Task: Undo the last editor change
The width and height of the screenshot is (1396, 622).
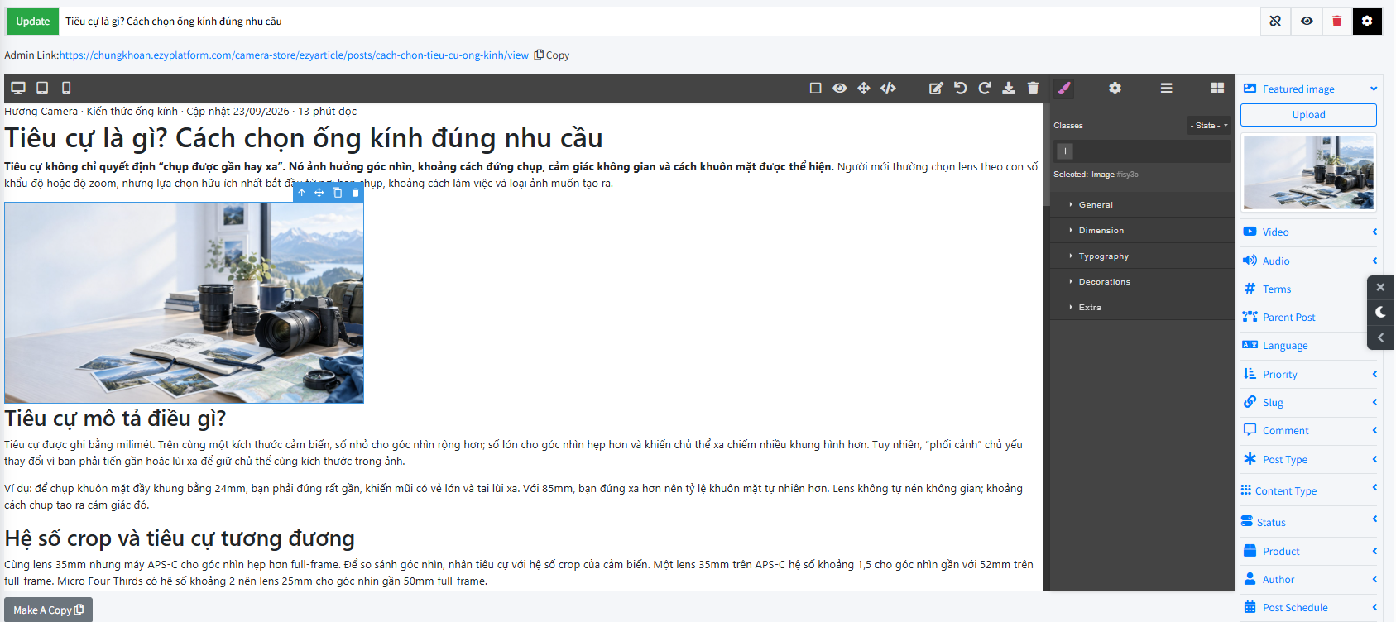Action: coord(960,88)
